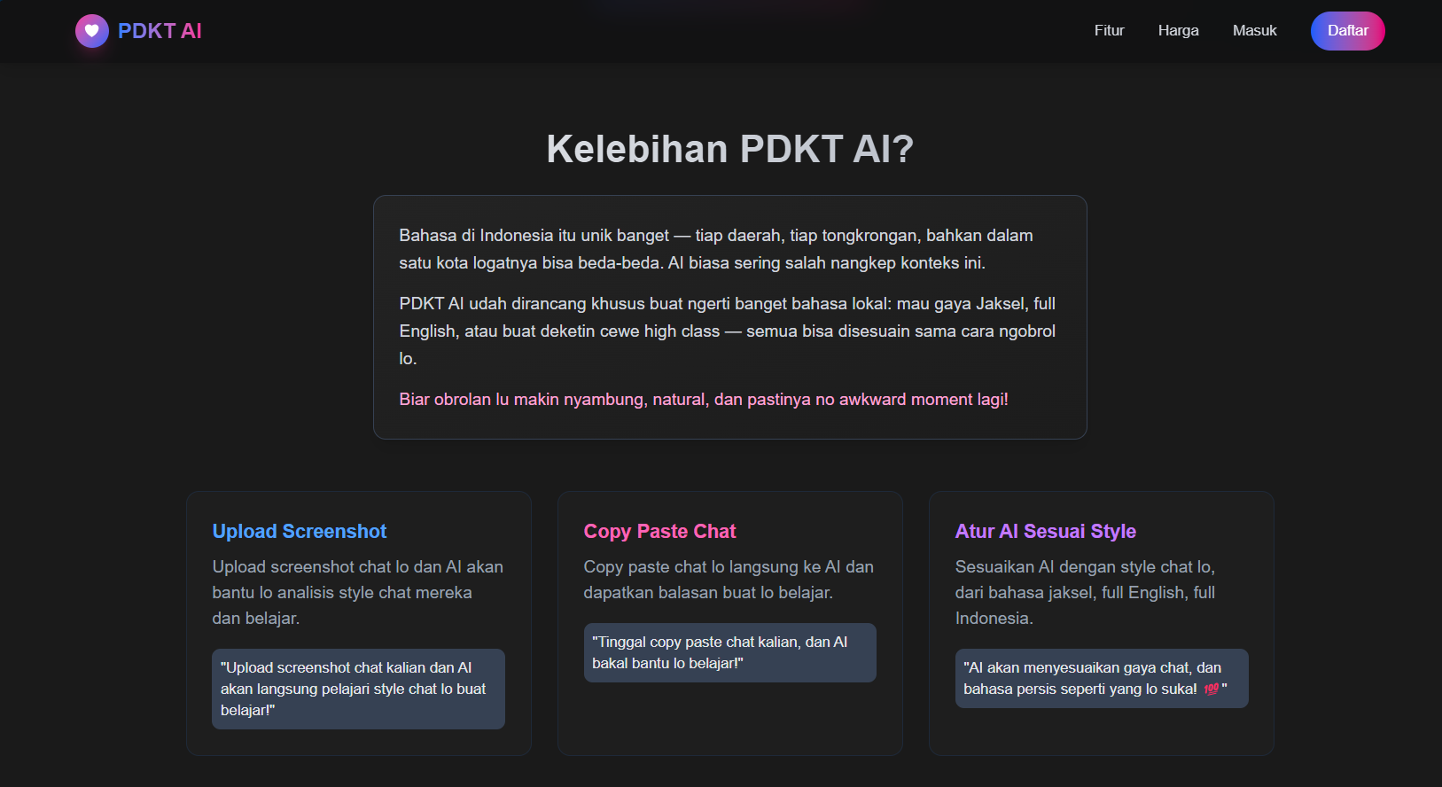Screen dimensions: 1442x787
Task: Select the quote starting with Tinggal copy paste
Action: click(x=729, y=652)
